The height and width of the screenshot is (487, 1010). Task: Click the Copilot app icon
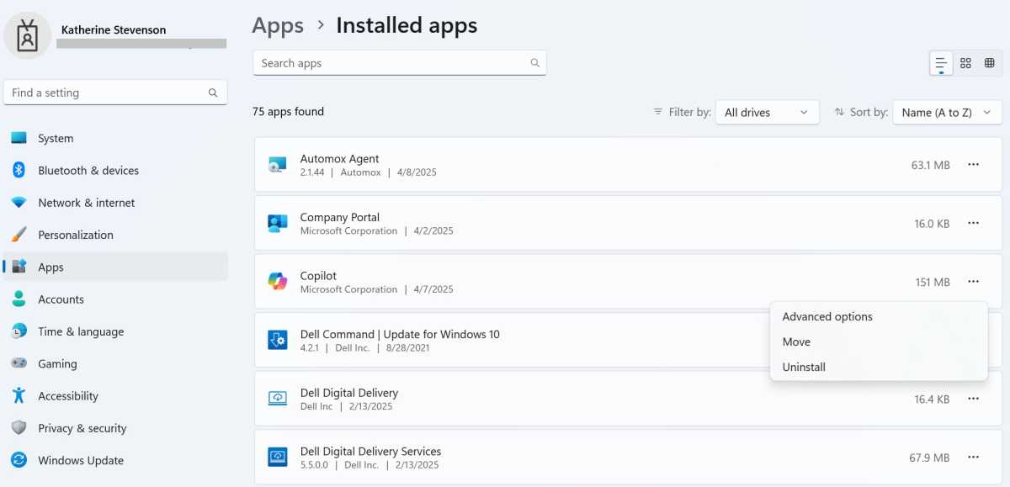tap(277, 282)
